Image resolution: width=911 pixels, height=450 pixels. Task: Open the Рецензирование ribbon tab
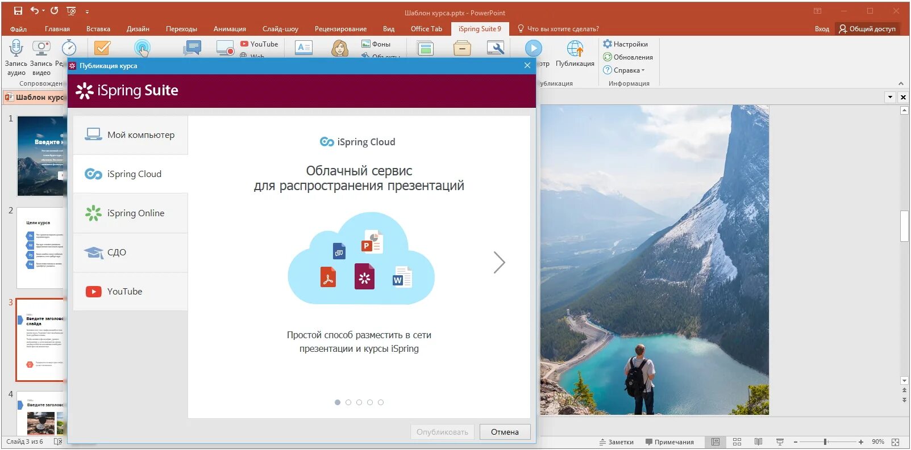coord(340,29)
